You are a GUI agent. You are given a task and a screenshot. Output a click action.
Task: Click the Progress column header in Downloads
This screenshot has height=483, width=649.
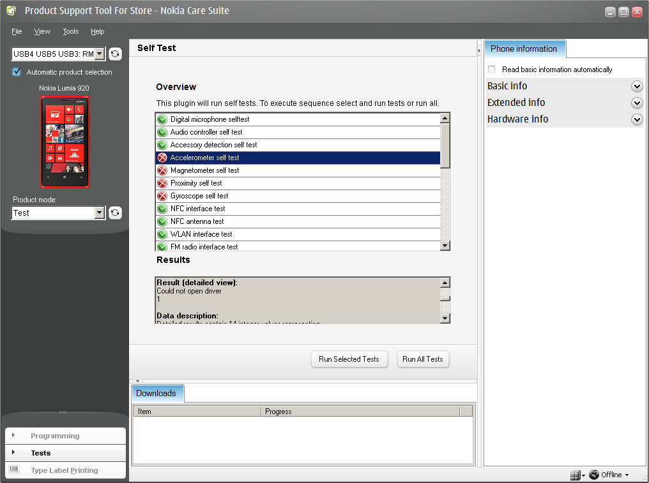360,412
